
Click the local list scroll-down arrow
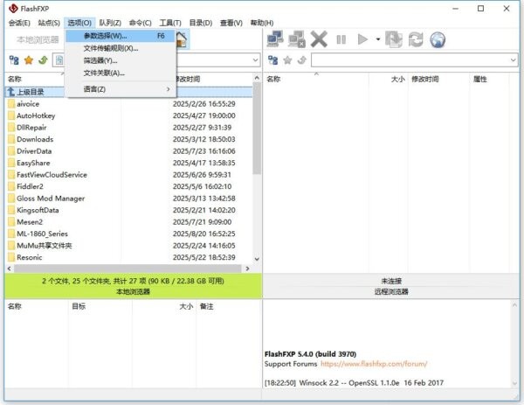pos(257,259)
